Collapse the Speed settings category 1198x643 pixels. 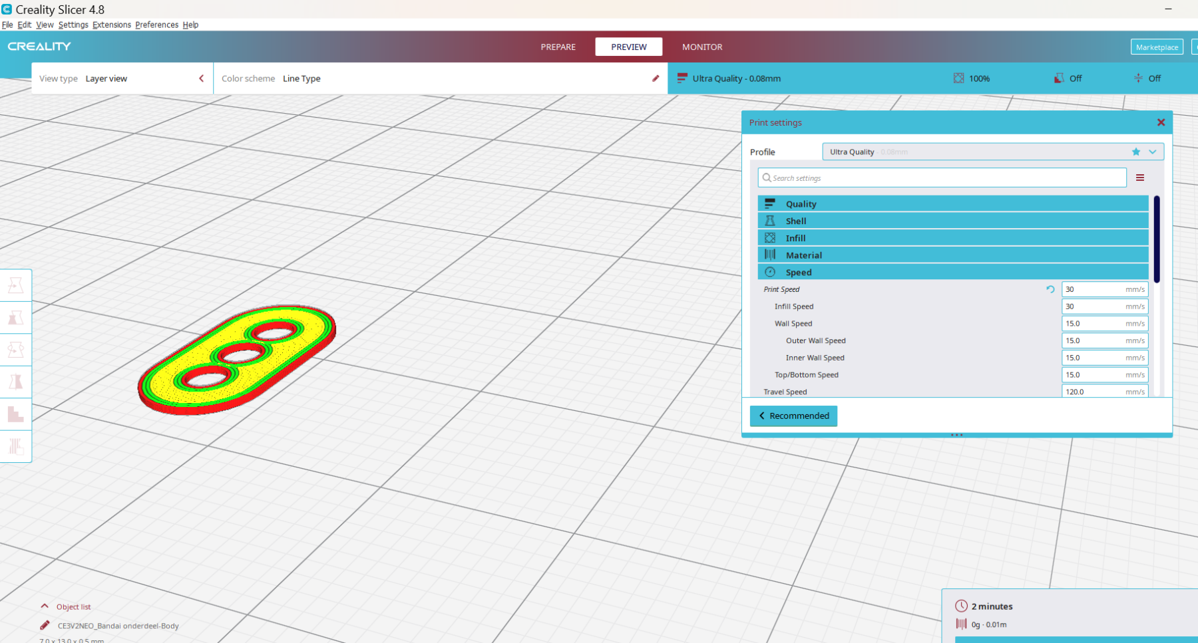[953, 272]
